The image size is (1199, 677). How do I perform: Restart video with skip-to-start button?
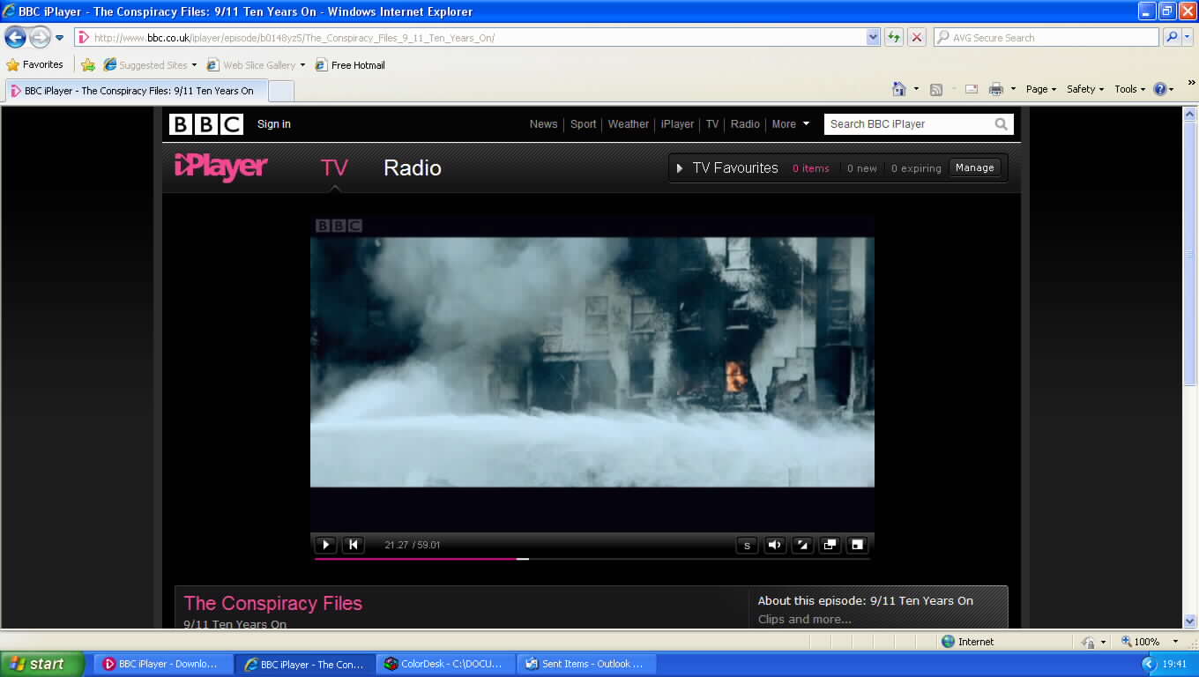click(x=353, y=545)
